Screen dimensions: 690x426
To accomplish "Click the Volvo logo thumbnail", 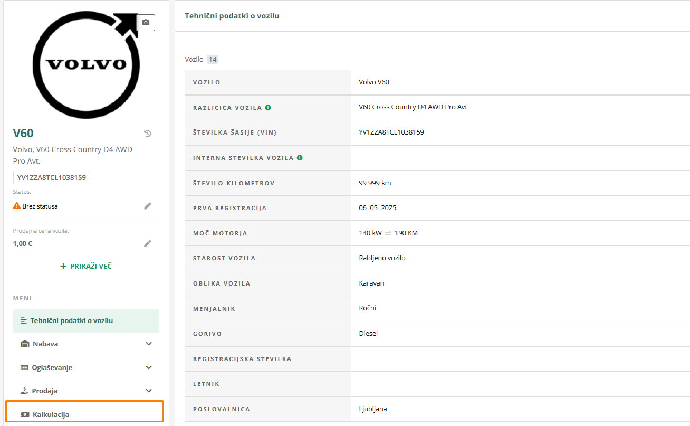I will click(x=87, y=66).
